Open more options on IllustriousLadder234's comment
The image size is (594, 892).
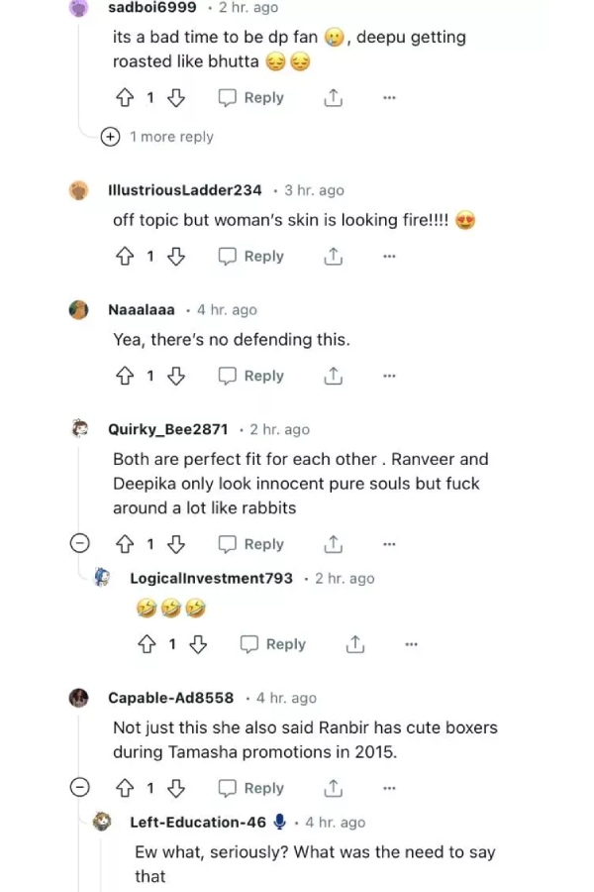(389, 257)
